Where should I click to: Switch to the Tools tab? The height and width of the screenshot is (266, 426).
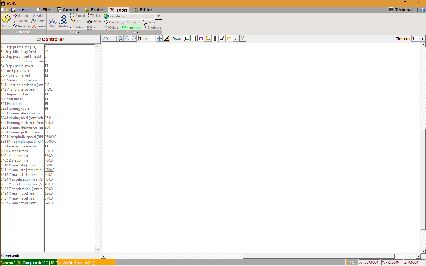[x=119, y=10]
